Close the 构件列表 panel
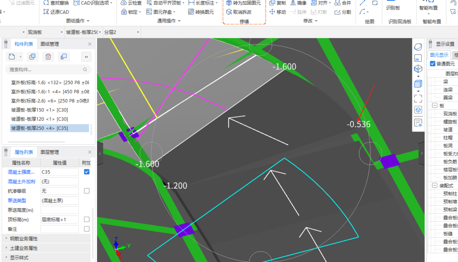Image resolution: width=458 pixels, height=262 pixels. click(90, 44)
